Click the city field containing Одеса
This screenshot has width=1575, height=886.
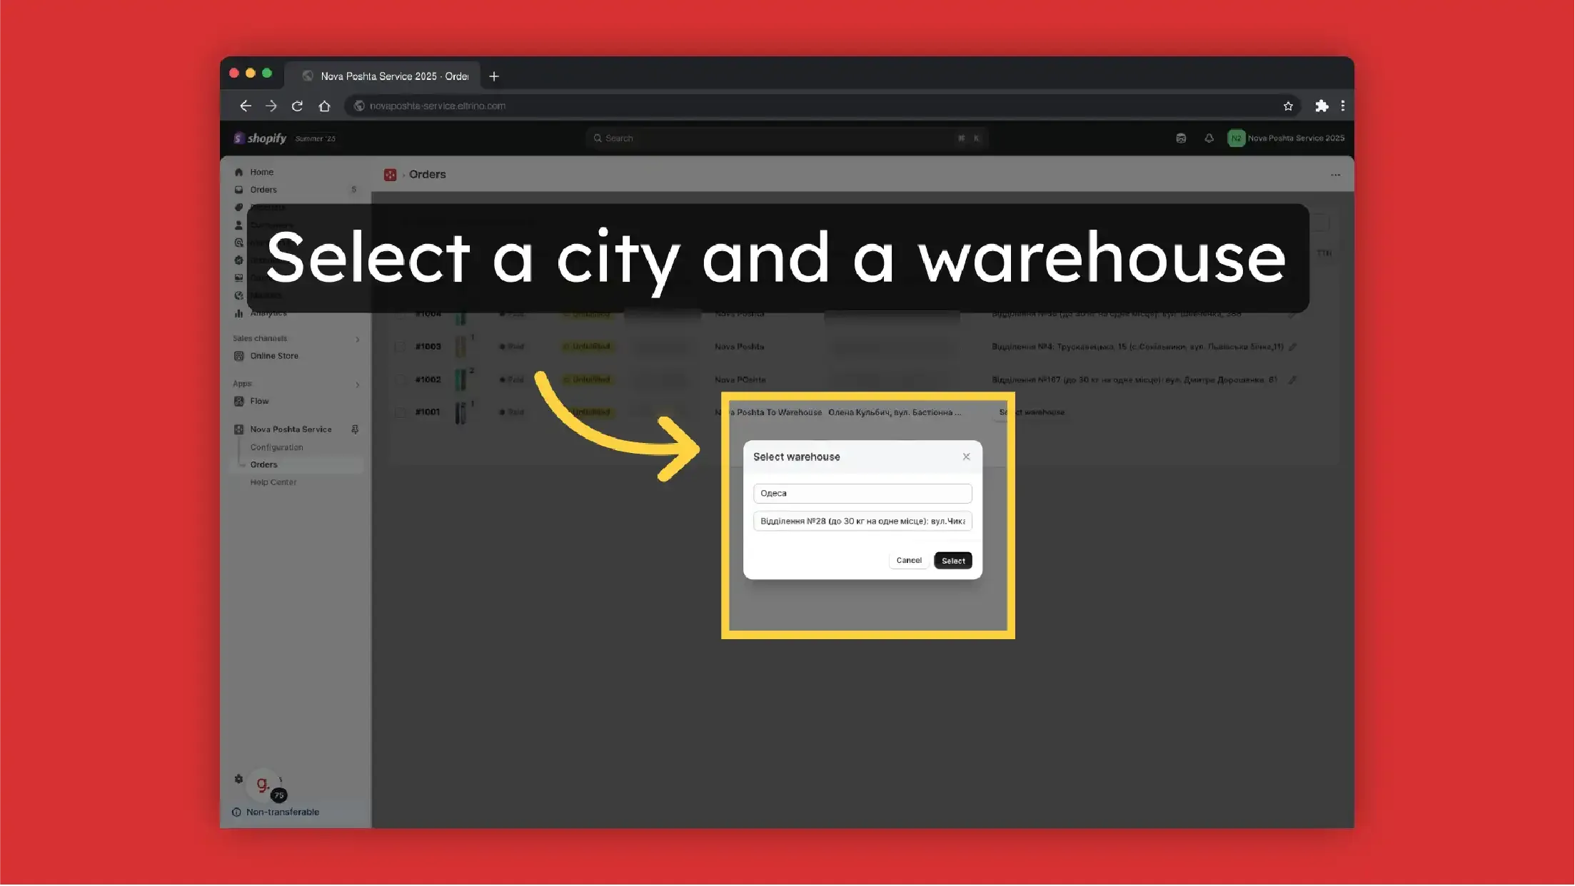coord(862,494)
